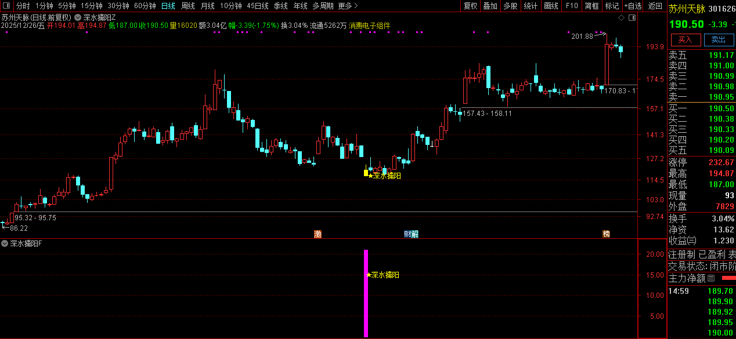This screenshot has width=736, height=339.
Task: Click the 外盘 7829 row
Action: 701,206
